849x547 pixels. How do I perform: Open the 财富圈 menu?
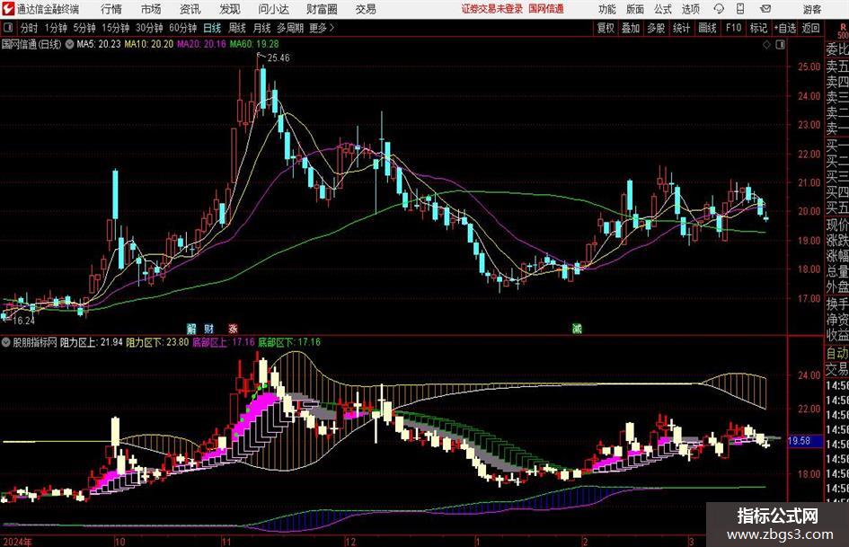click(322, 9)
